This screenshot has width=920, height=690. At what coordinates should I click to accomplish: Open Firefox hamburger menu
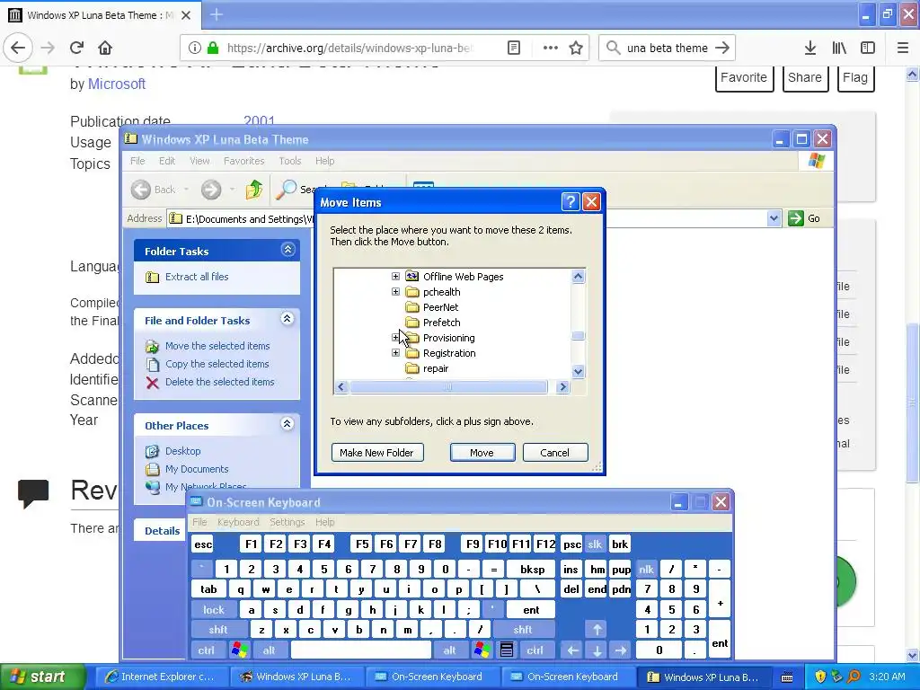pos(903,48)
